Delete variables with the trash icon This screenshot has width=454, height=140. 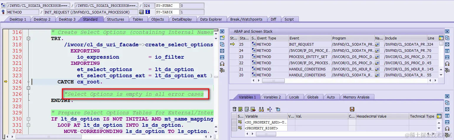click(235, 109)
